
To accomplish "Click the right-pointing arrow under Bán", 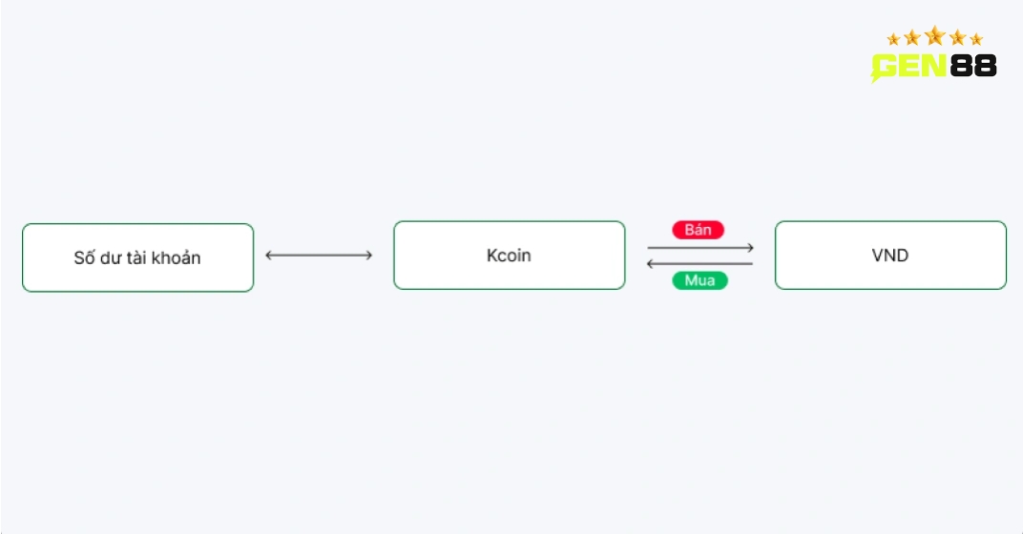I will point(700,248).
